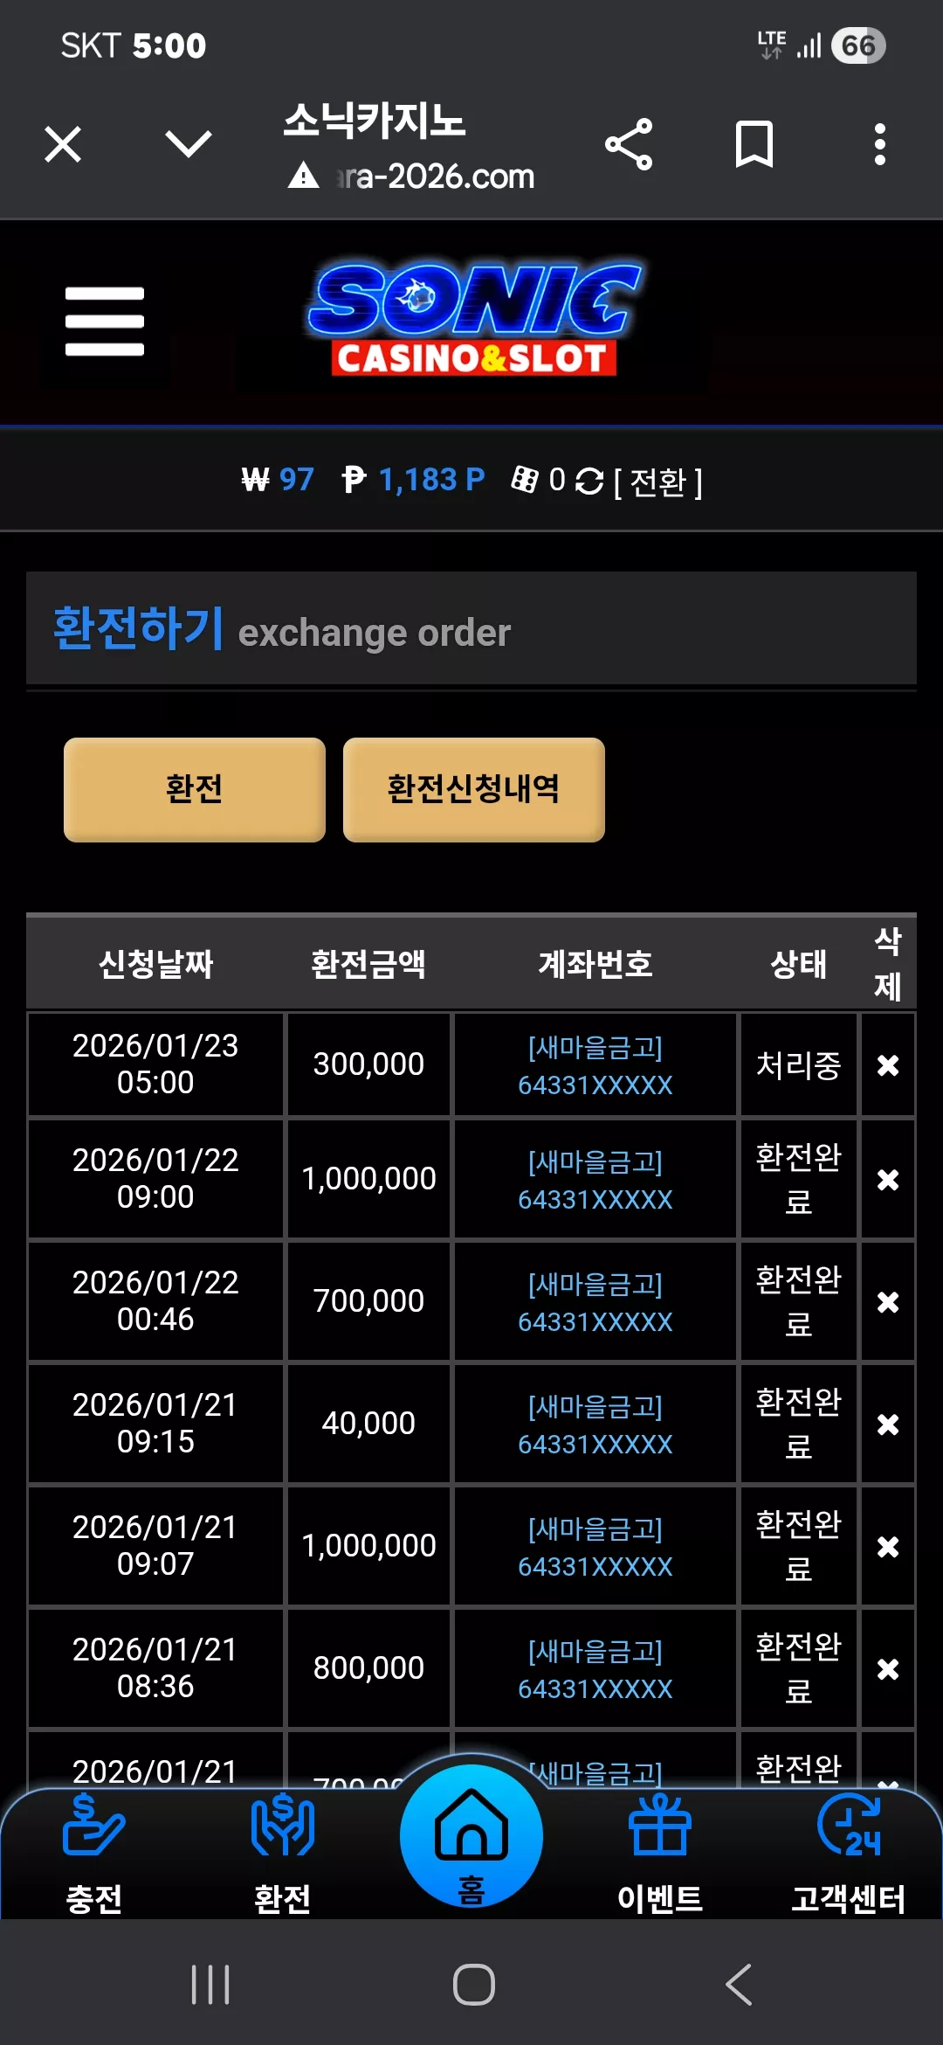Tap the share icon in browser bar

point(629,144)
